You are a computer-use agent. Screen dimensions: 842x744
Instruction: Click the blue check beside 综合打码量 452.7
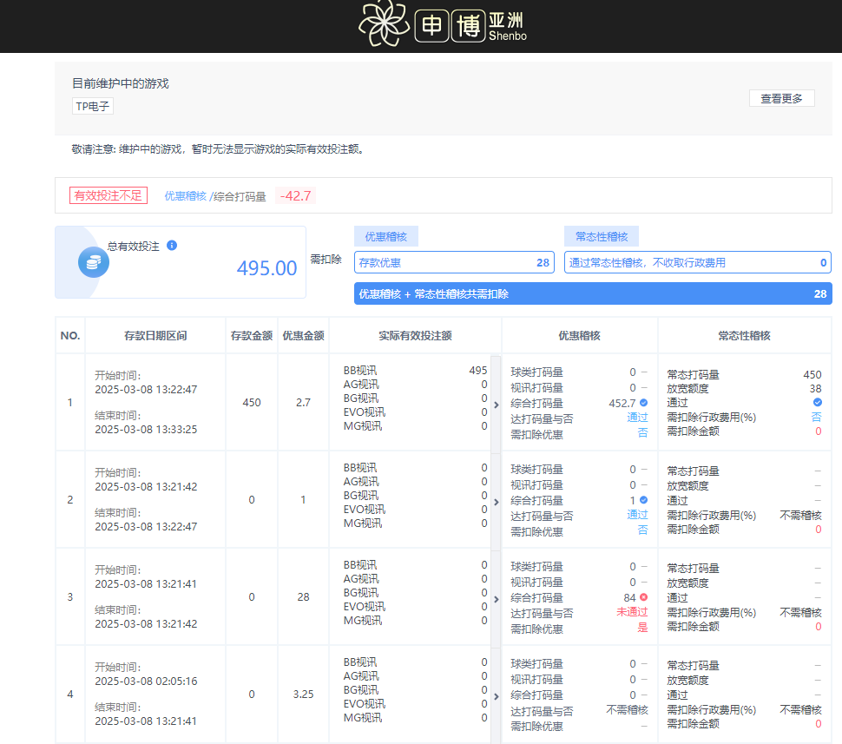click(x=643, y=403)
